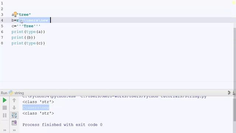
Task: Click line number 6 in gutter
Action: (x=2, y=32)
